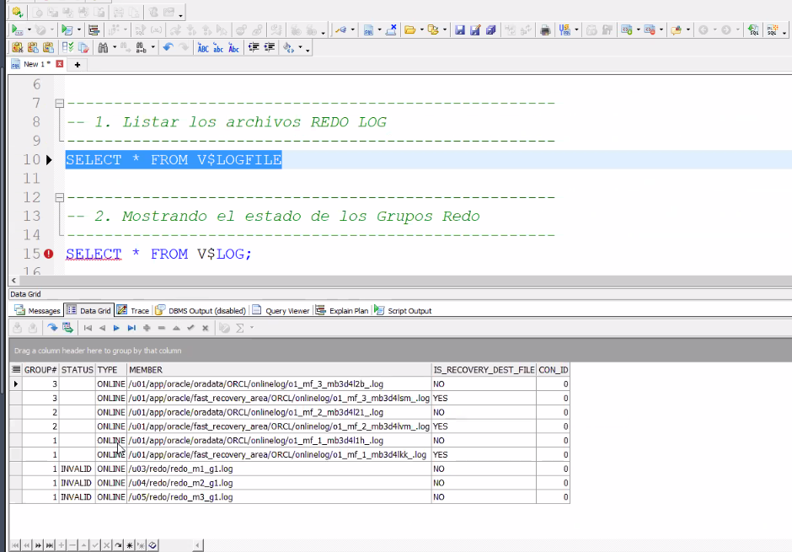The height and width of the screenshot is (552, 792).
Task: Click the Execute statement green play icon
Action: [16, 29]
